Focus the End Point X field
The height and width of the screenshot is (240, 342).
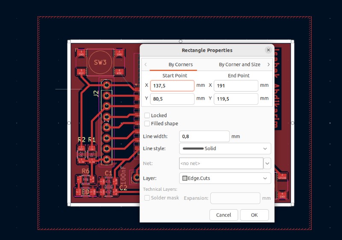(236, 86)
